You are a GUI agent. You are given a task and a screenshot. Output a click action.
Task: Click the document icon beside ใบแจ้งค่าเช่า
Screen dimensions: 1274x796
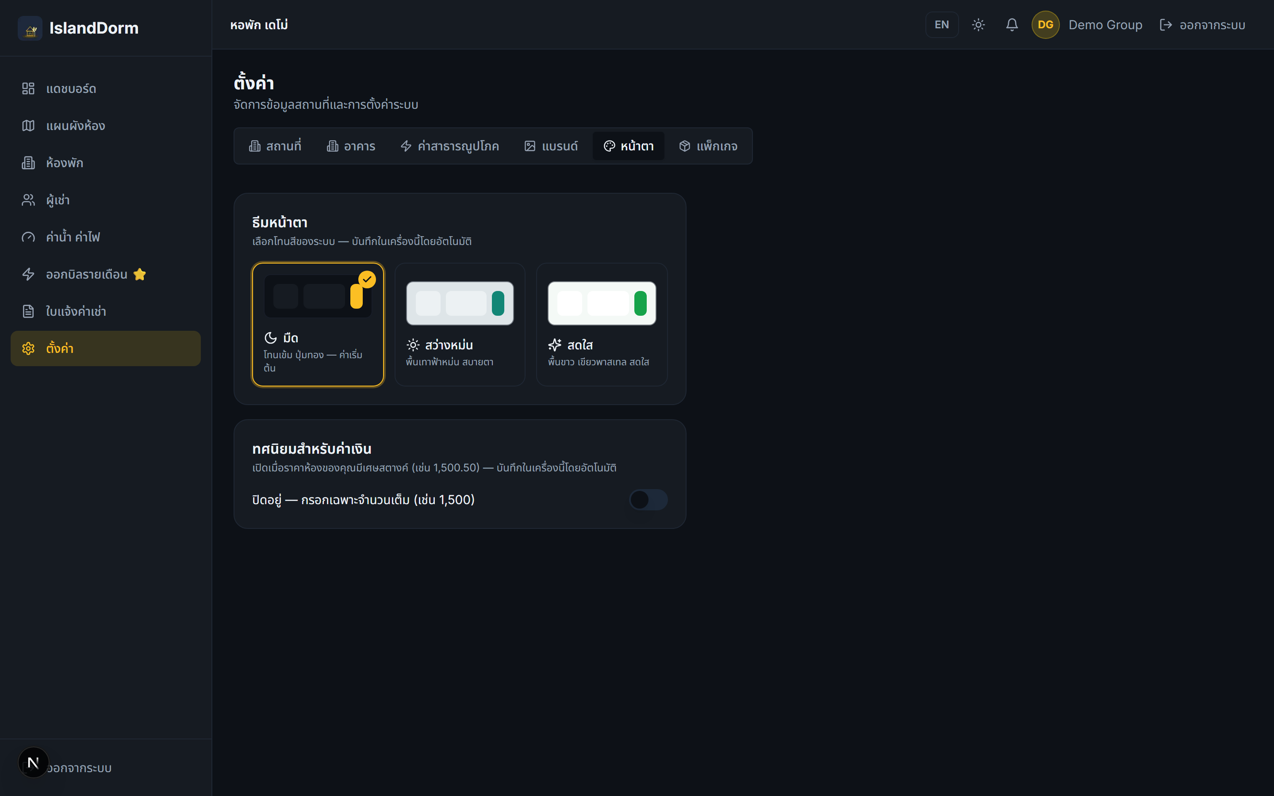[28, 311]
